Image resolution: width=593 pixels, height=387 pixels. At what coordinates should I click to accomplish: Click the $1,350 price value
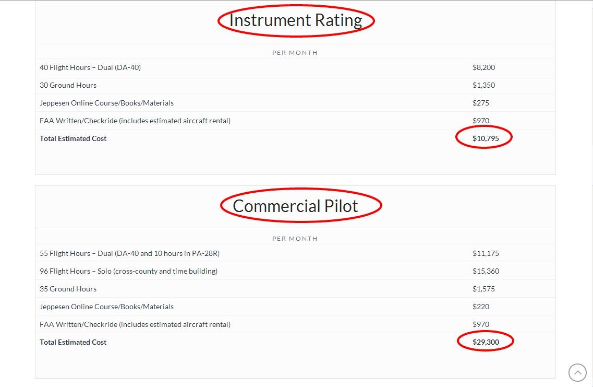click(483, 85)
